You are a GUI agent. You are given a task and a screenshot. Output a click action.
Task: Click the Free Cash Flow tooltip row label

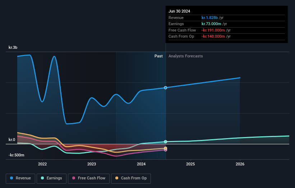coord(182,30)
